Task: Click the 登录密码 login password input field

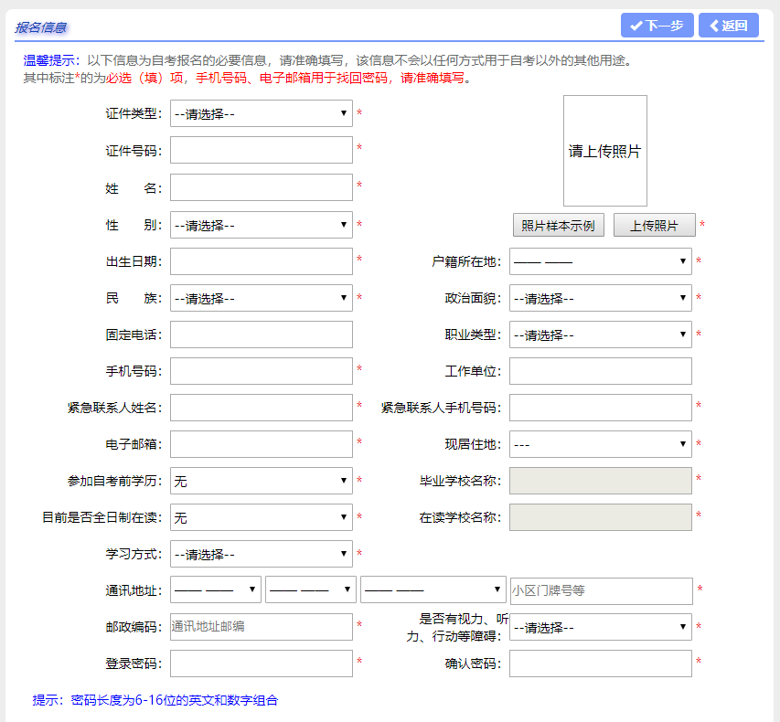Action: pos(261,663)
